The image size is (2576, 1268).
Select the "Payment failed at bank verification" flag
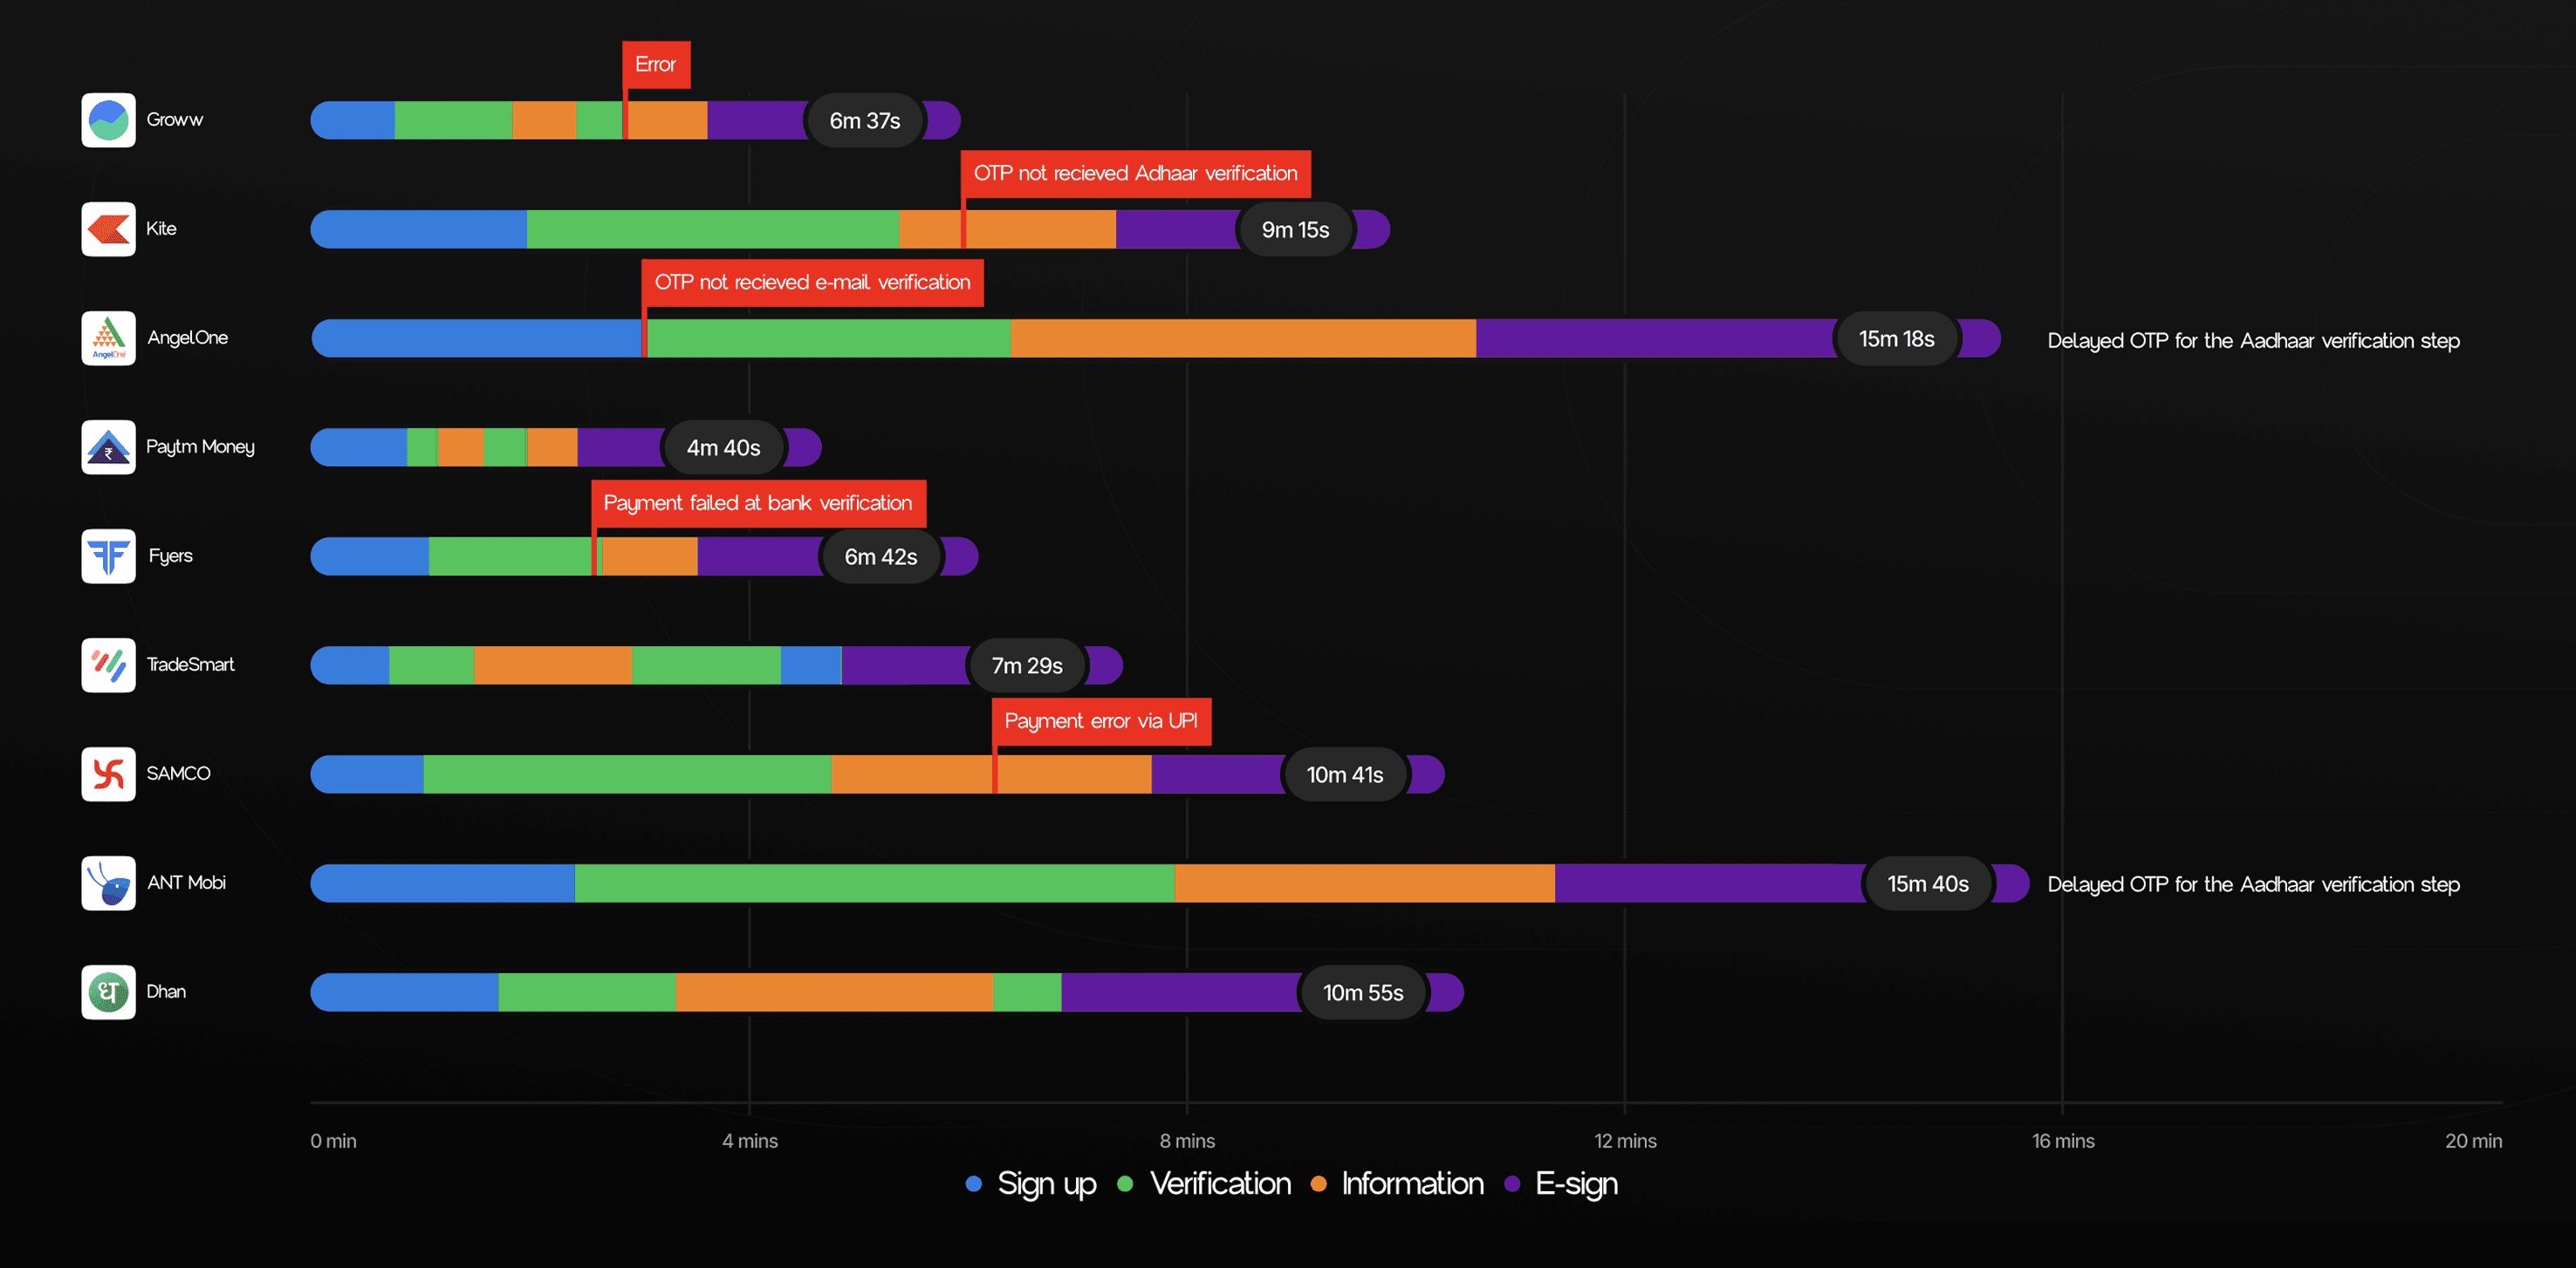click(x=758, y=502)
